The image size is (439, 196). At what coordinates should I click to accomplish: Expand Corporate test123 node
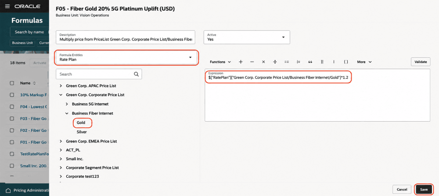61,176
